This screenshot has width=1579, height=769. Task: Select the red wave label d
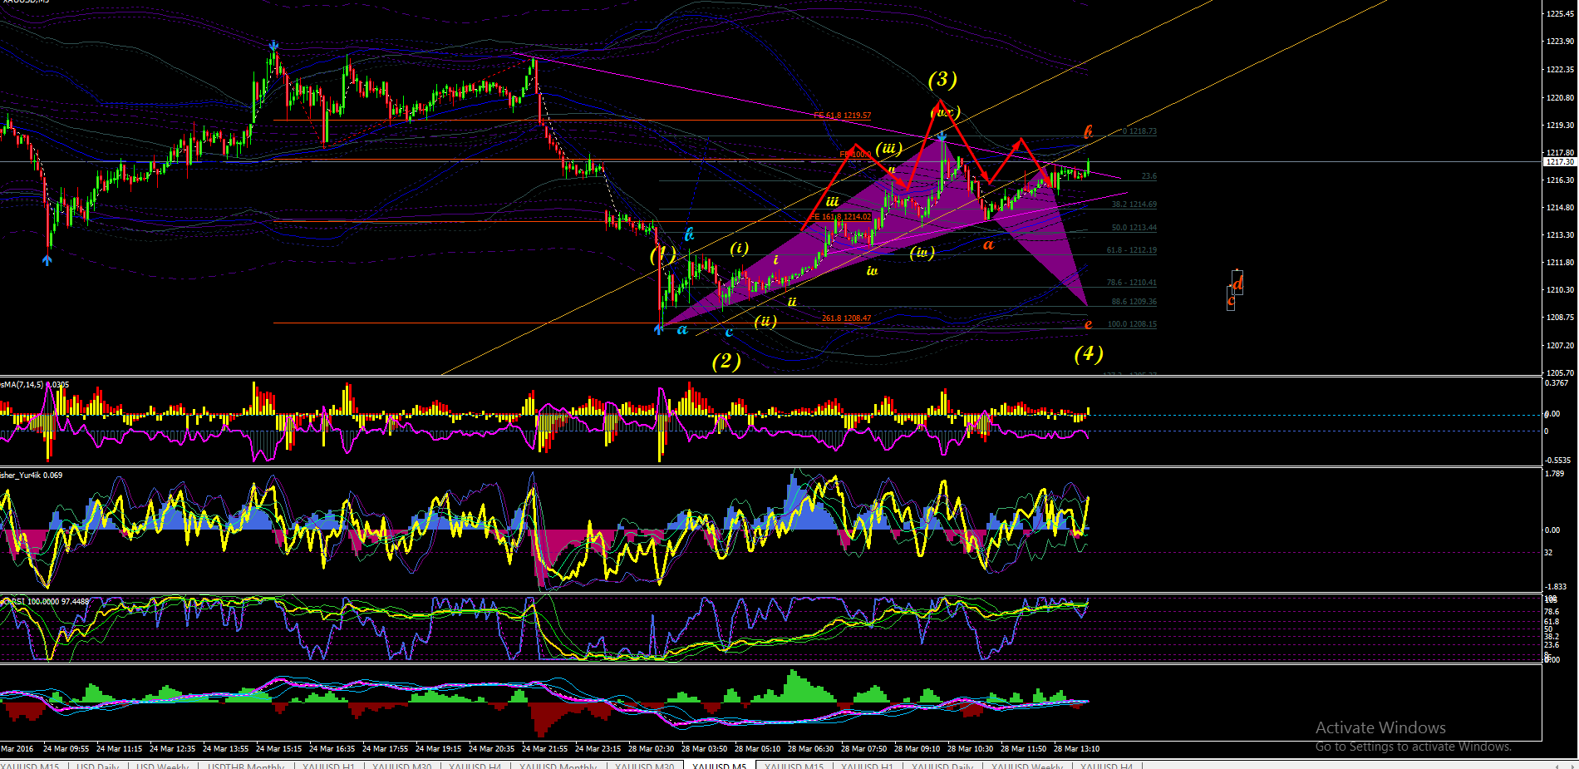click(x=1237, y=284)
